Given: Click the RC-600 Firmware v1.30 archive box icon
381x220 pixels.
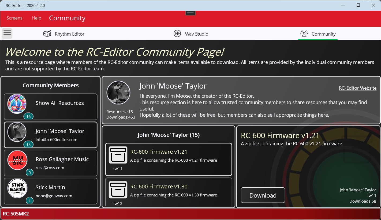Looking at the screenshot, I should [118, 190].
